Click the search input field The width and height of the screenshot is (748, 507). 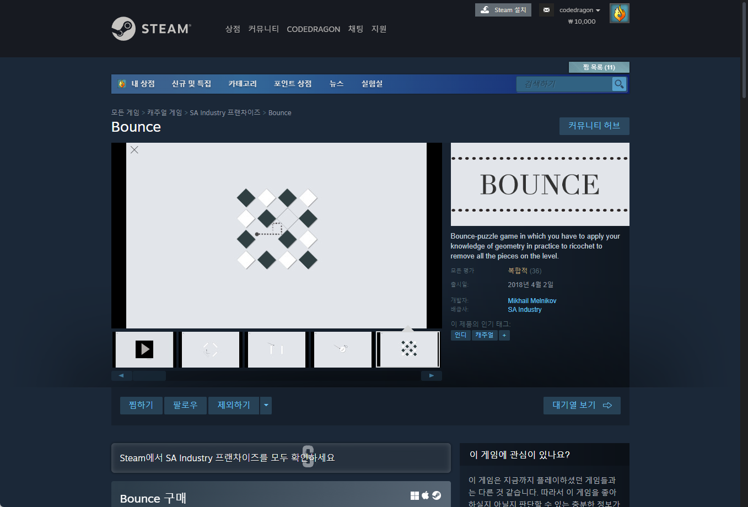tap(564, 84)
